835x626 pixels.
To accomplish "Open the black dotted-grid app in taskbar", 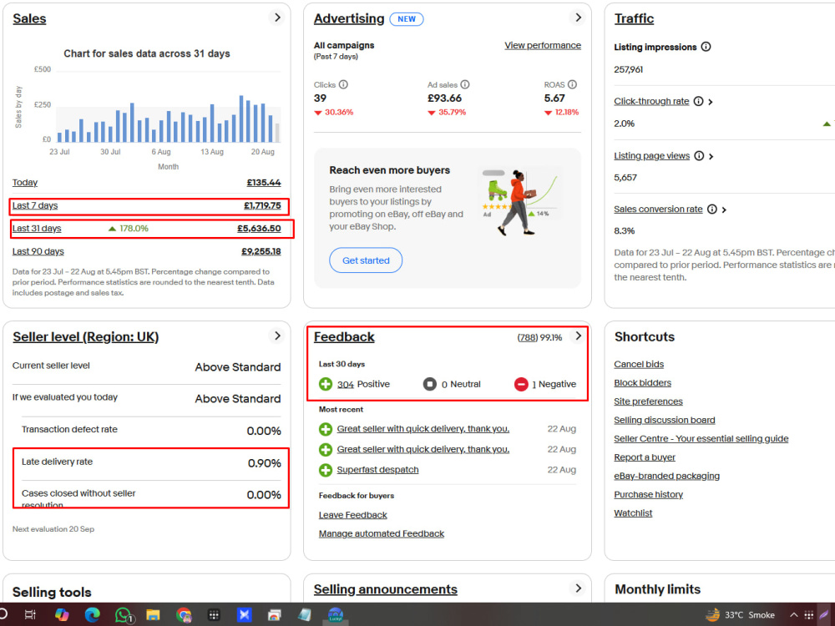I will (214, 615).
